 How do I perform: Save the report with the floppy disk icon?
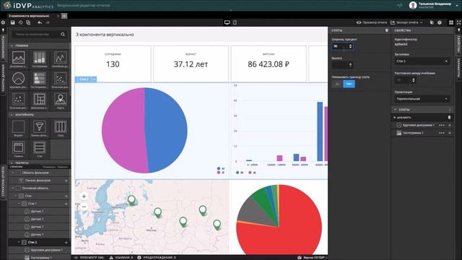pos(13,22)
